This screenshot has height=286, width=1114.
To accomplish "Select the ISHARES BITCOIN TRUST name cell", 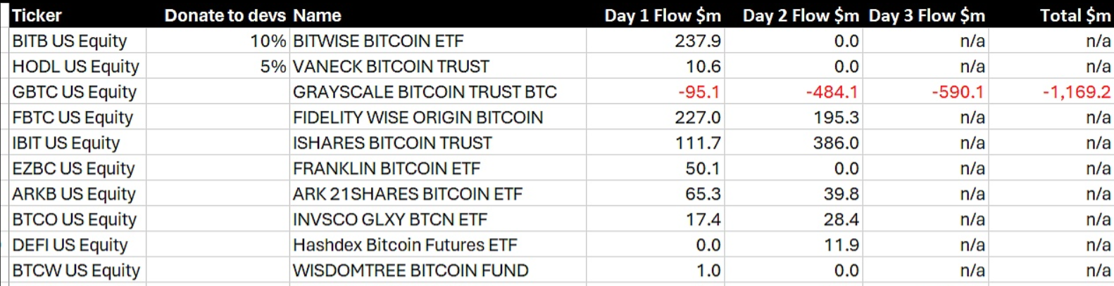I will [392, 143].
